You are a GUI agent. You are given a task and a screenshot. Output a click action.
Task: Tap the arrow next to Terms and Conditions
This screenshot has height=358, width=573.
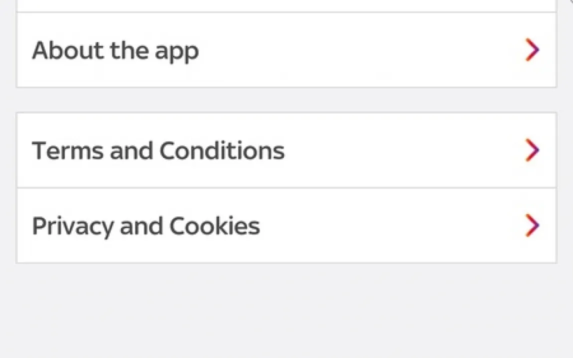click(532, 150)
